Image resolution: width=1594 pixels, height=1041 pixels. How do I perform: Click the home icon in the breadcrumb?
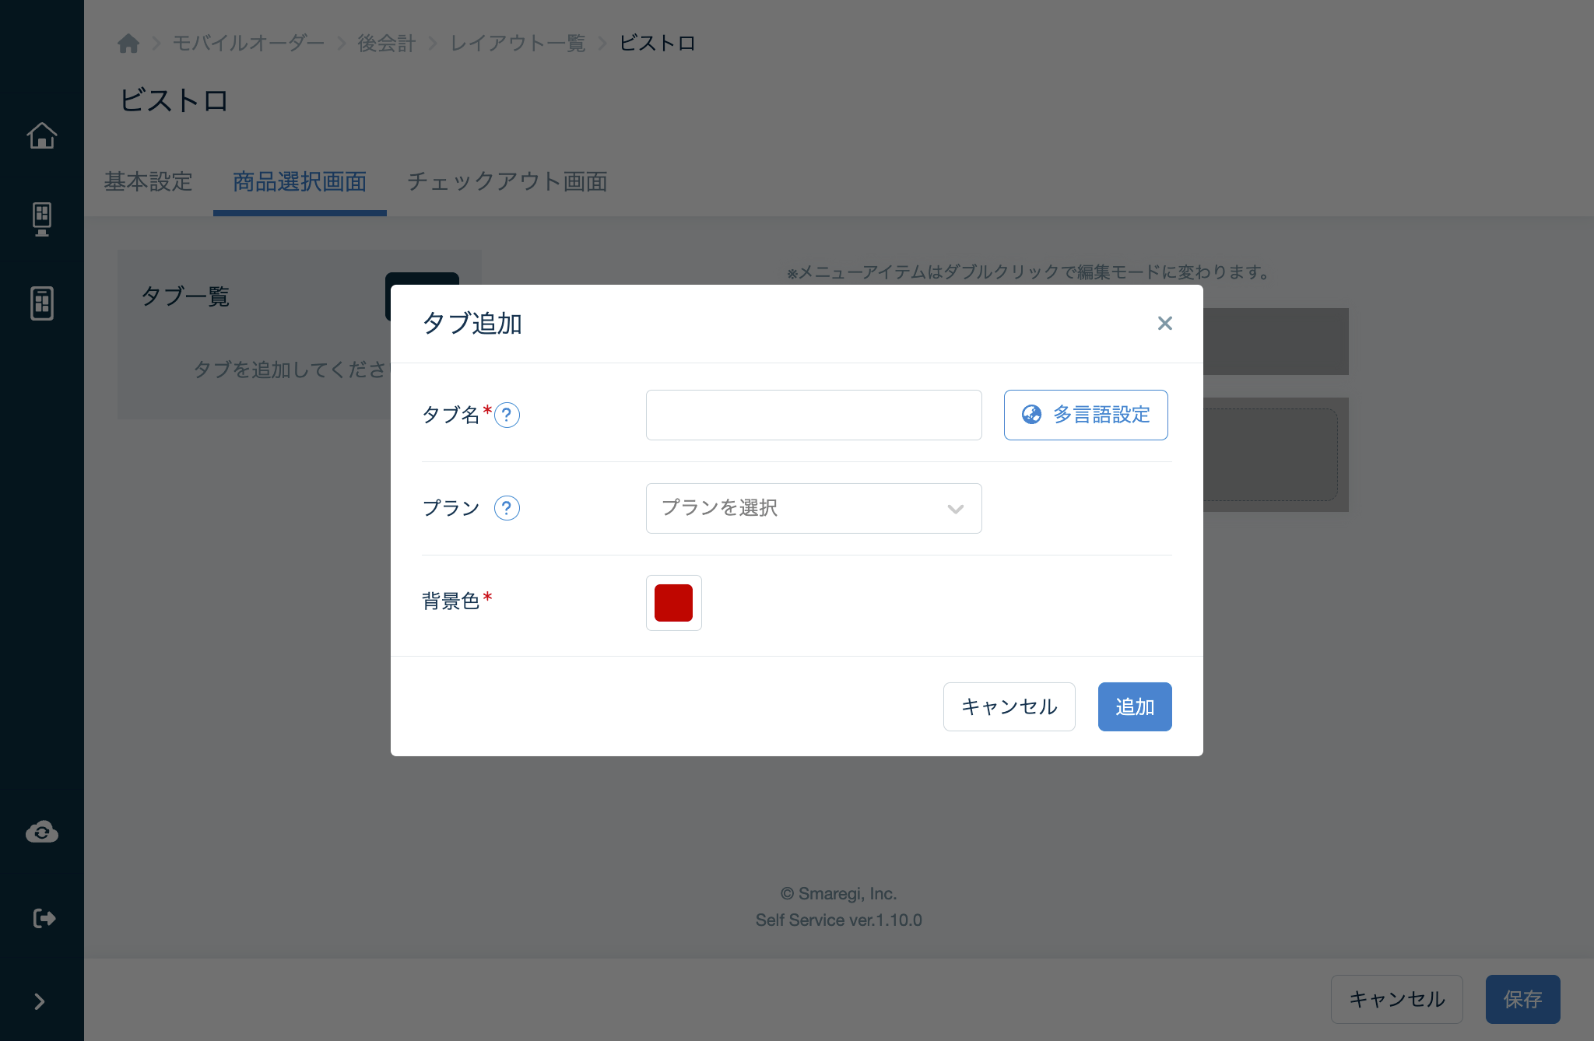coord(128,43)
